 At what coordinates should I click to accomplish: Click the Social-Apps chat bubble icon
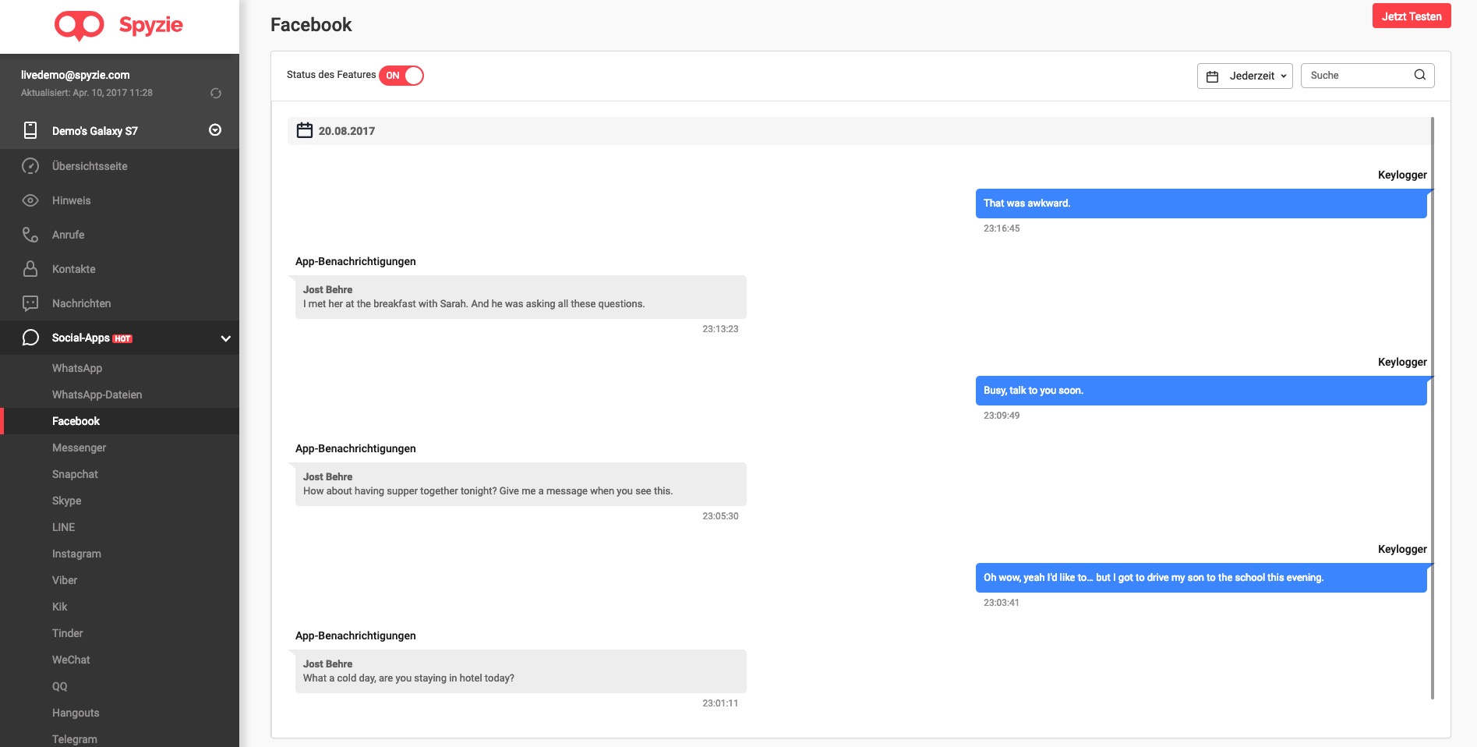click(x=30, y=338)
